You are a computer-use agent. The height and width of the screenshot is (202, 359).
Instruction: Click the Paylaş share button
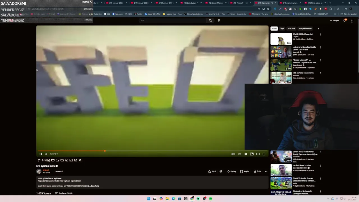tap(231, 171)
